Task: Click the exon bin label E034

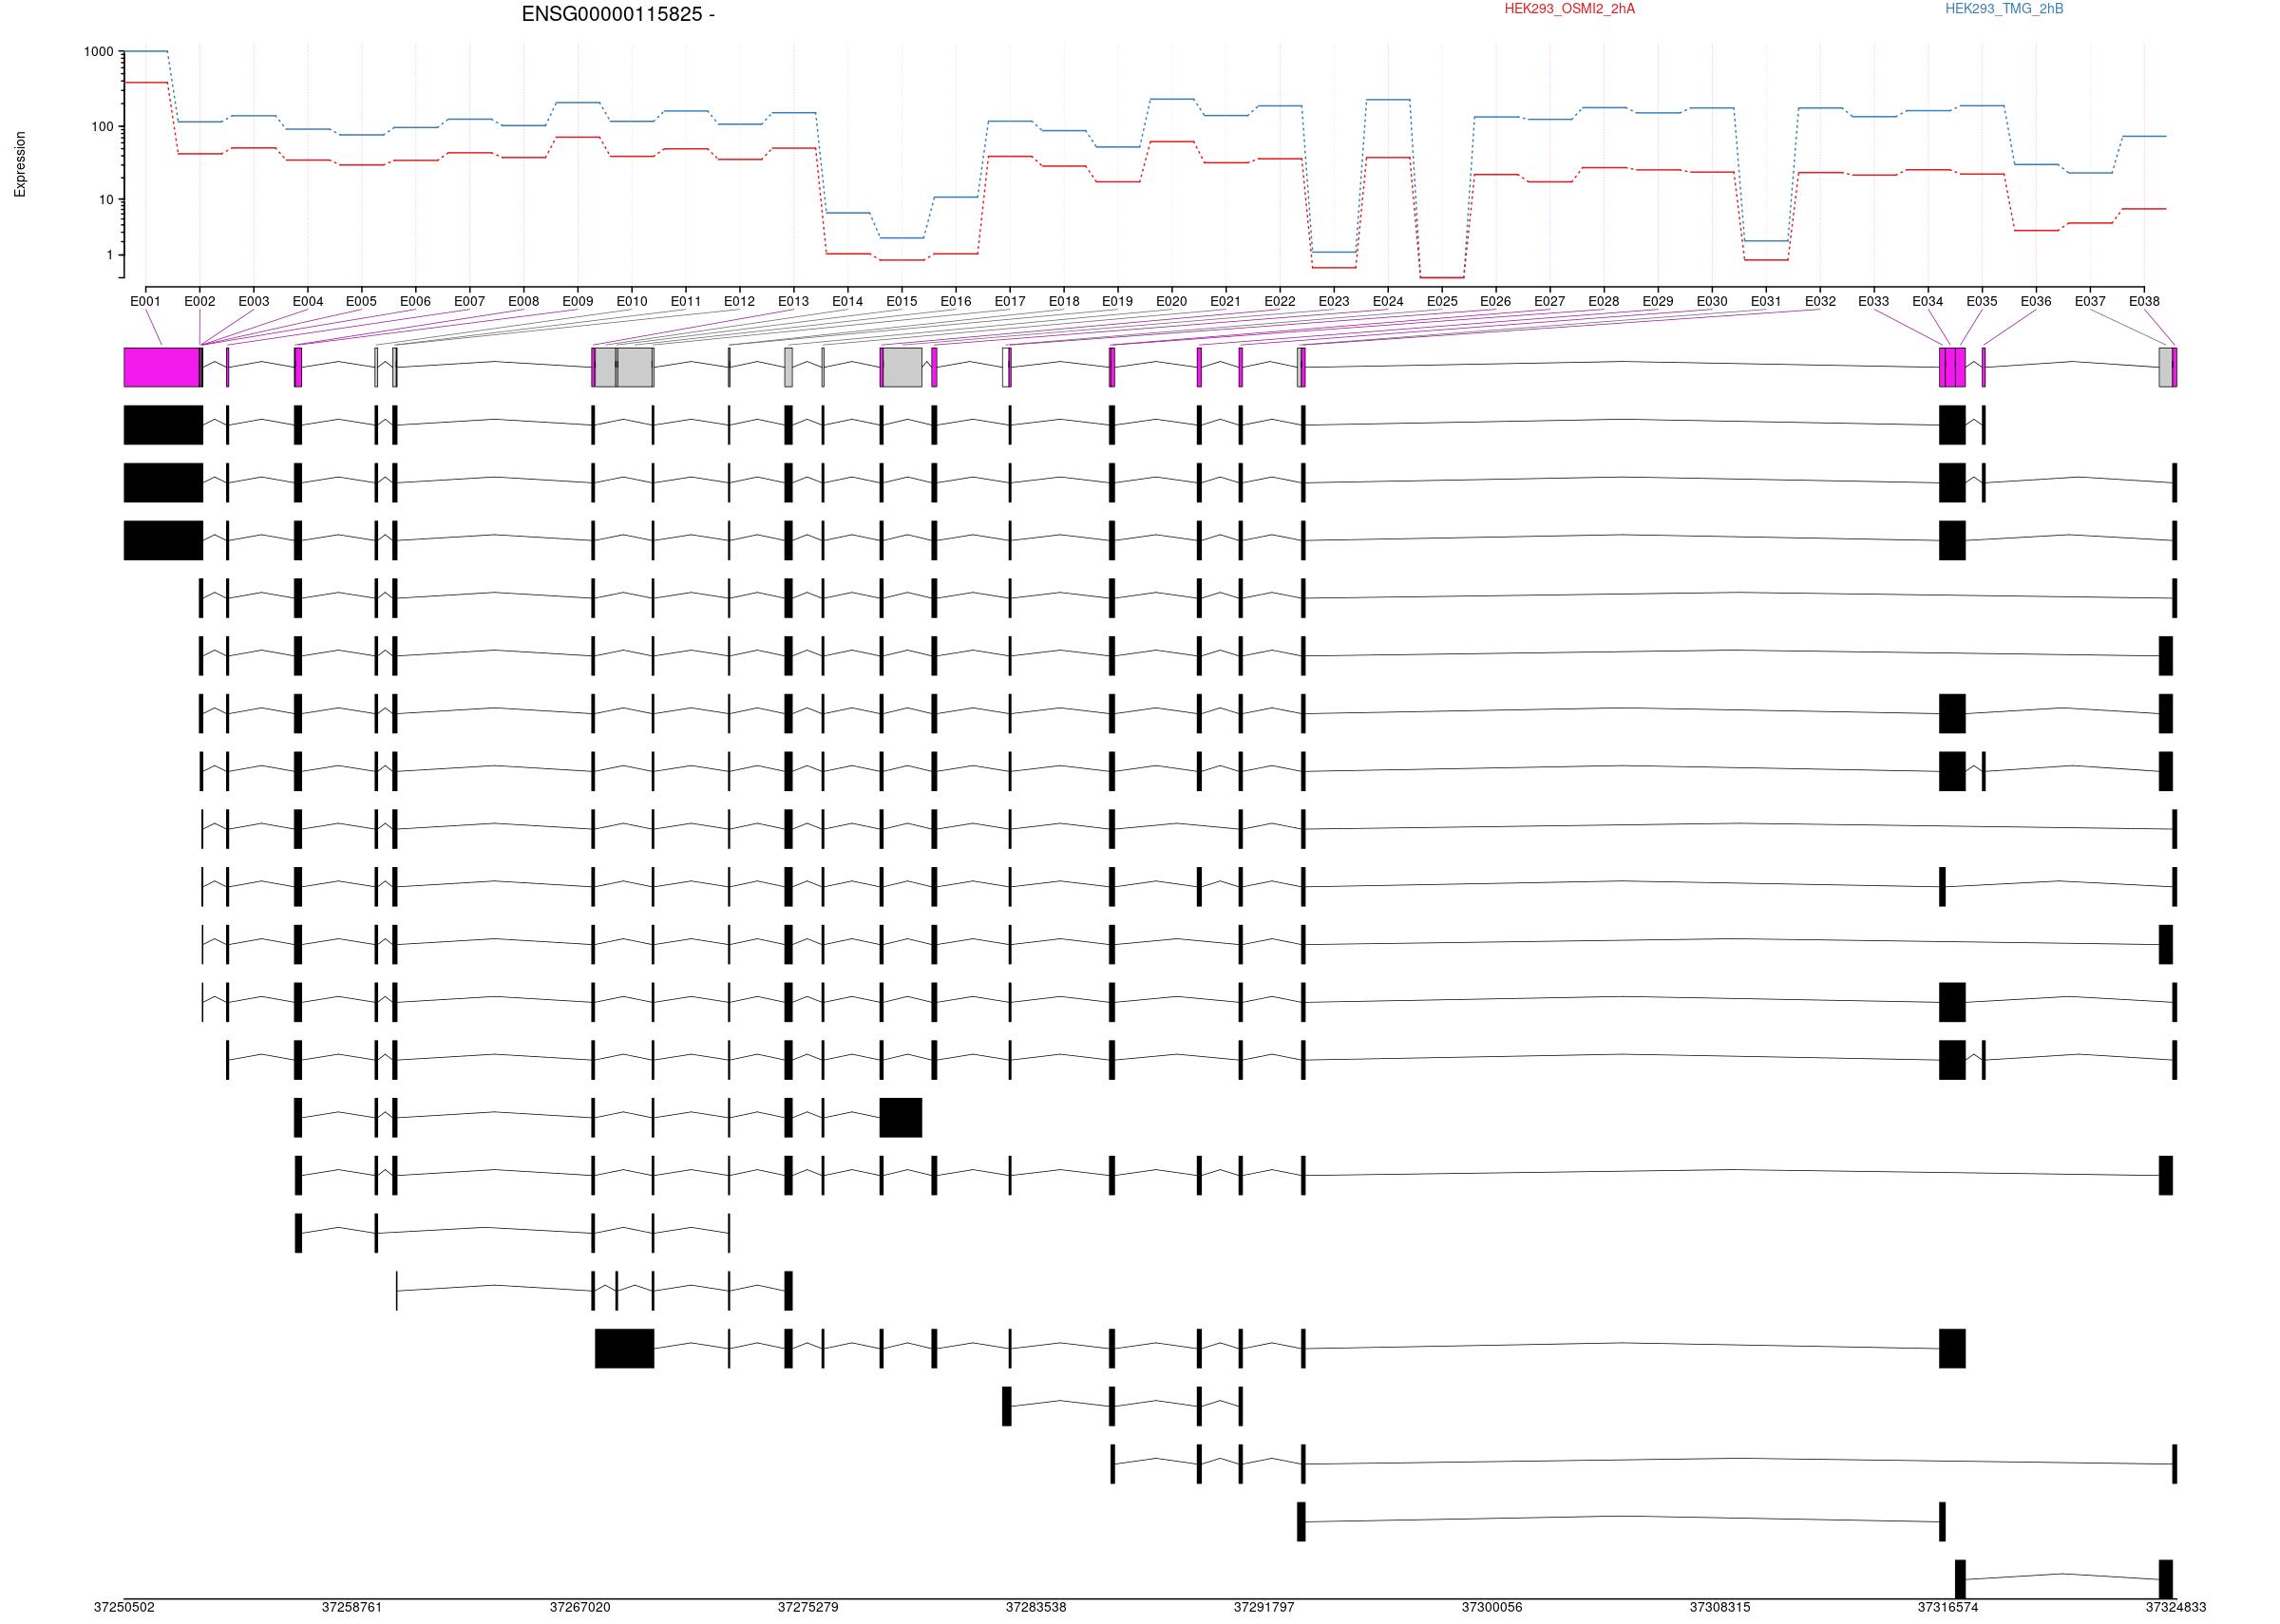Action: 1928,301
